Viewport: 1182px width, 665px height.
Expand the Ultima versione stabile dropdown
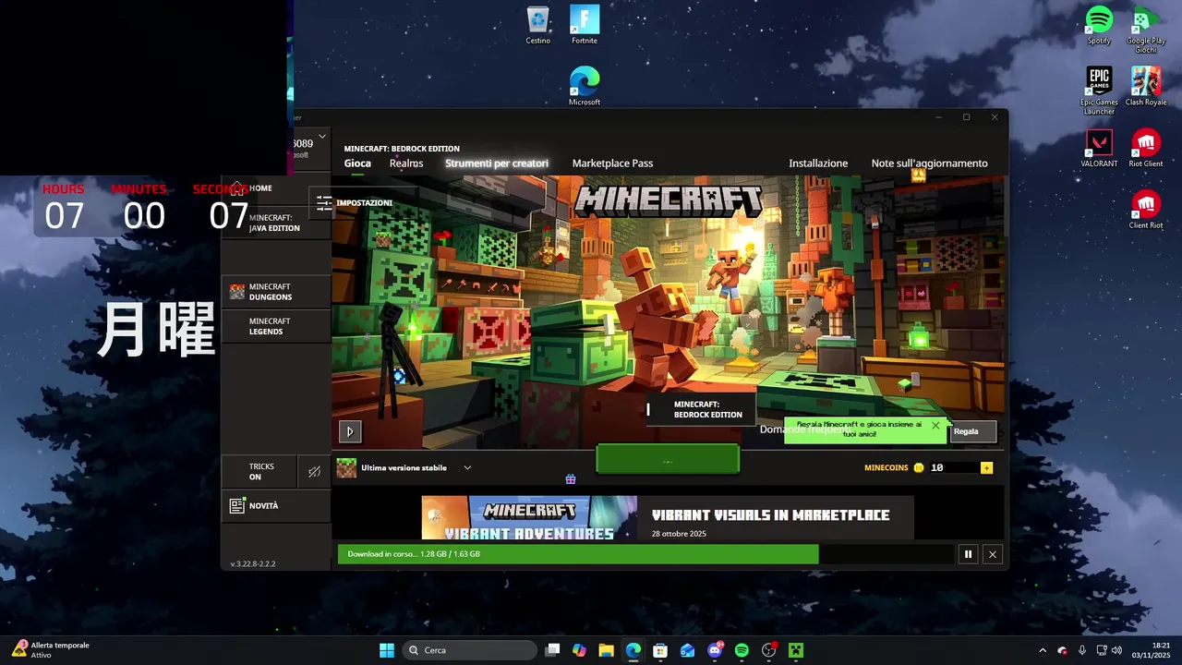tap(467, 468)
